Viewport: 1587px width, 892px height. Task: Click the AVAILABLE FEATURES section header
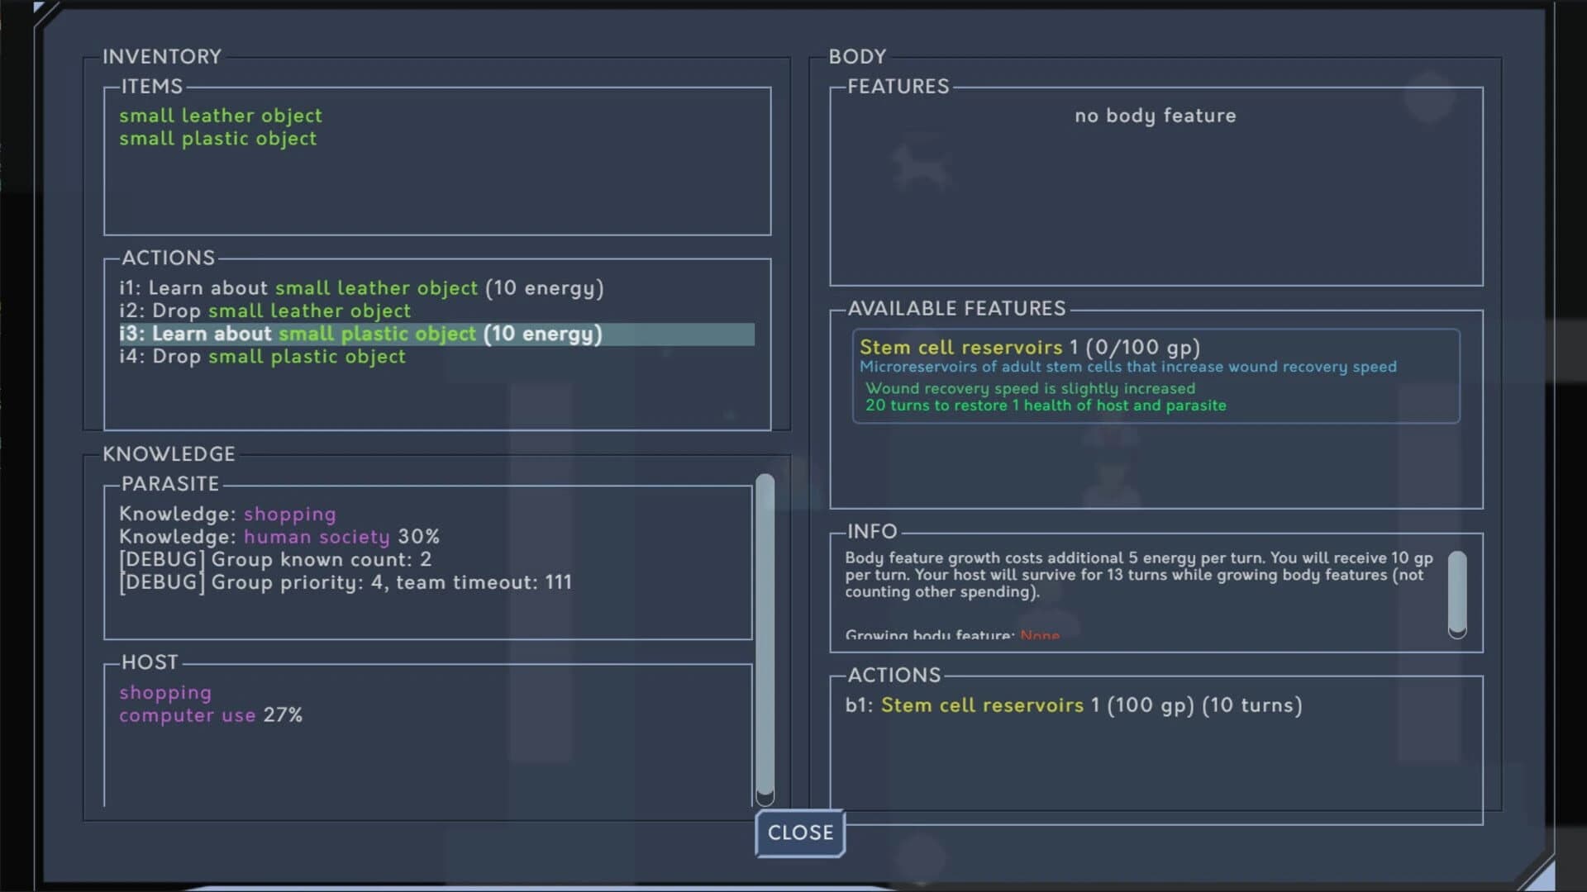(x=957, y=308)
